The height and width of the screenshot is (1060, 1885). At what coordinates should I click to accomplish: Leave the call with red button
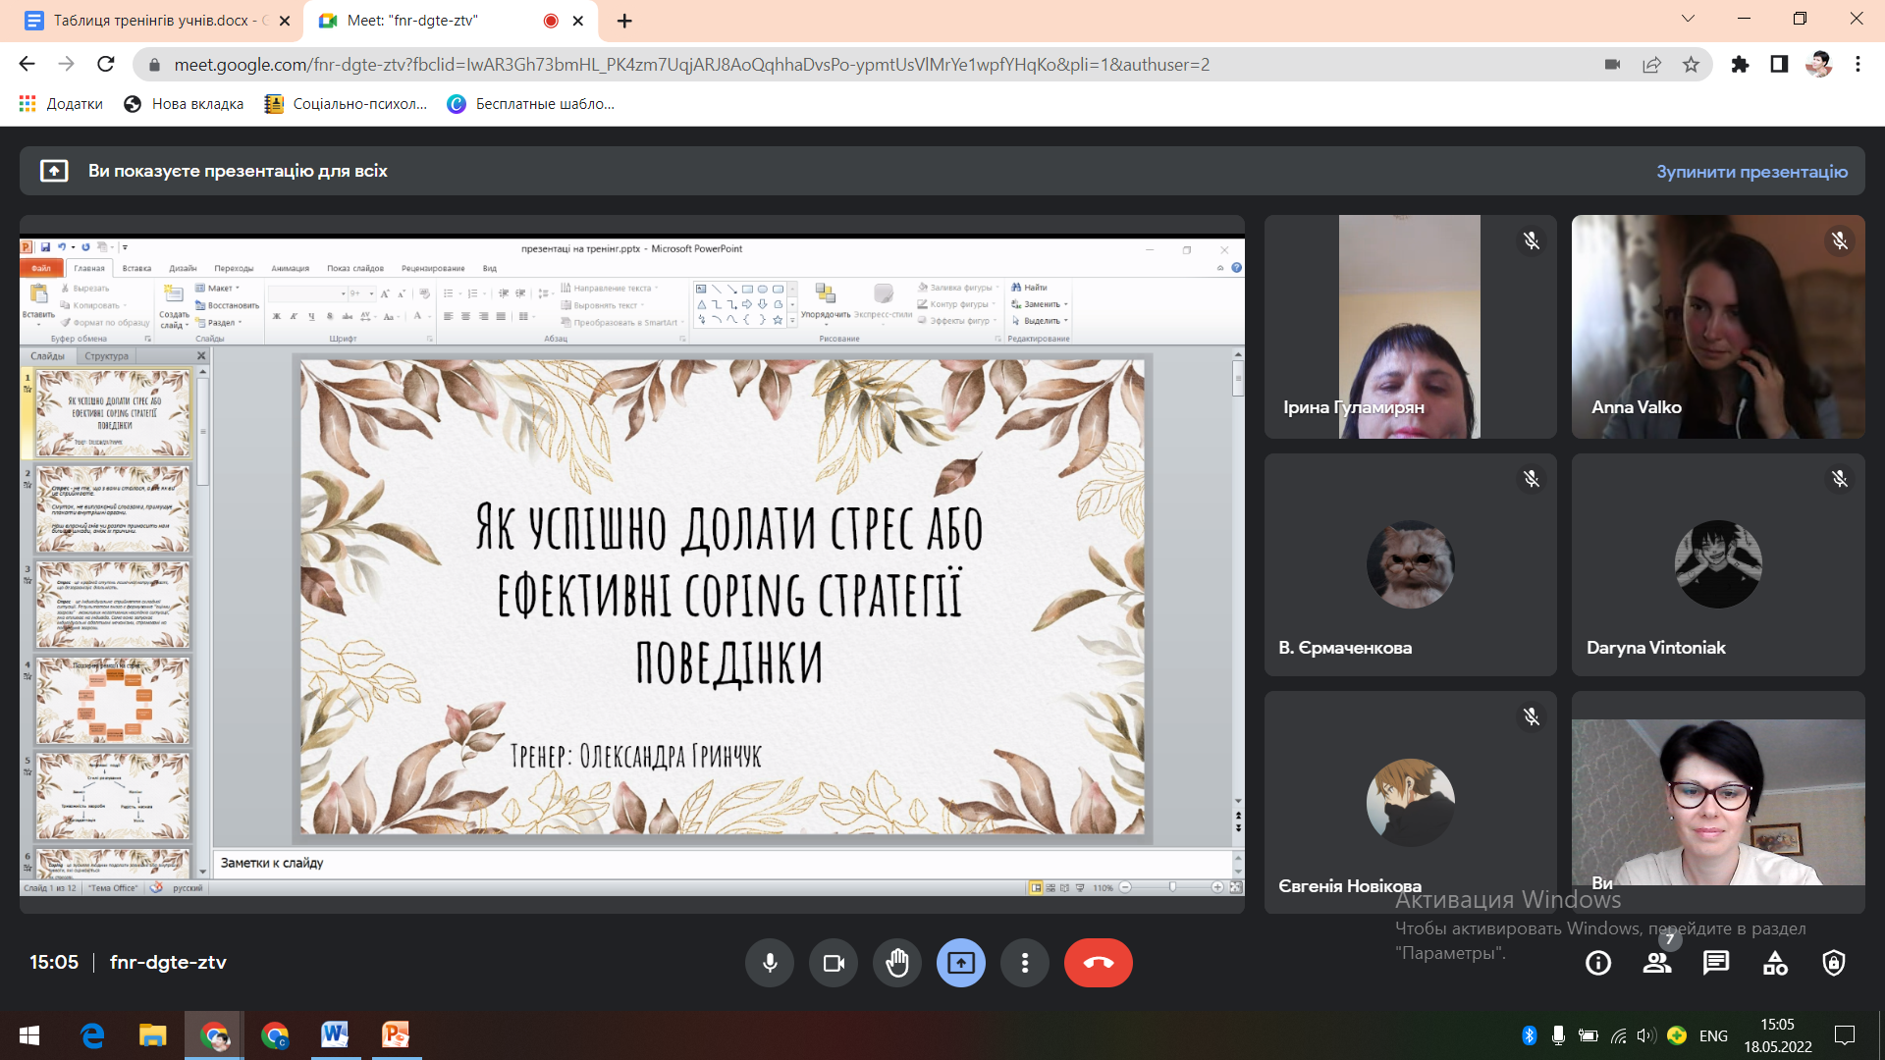(1098, 963)
